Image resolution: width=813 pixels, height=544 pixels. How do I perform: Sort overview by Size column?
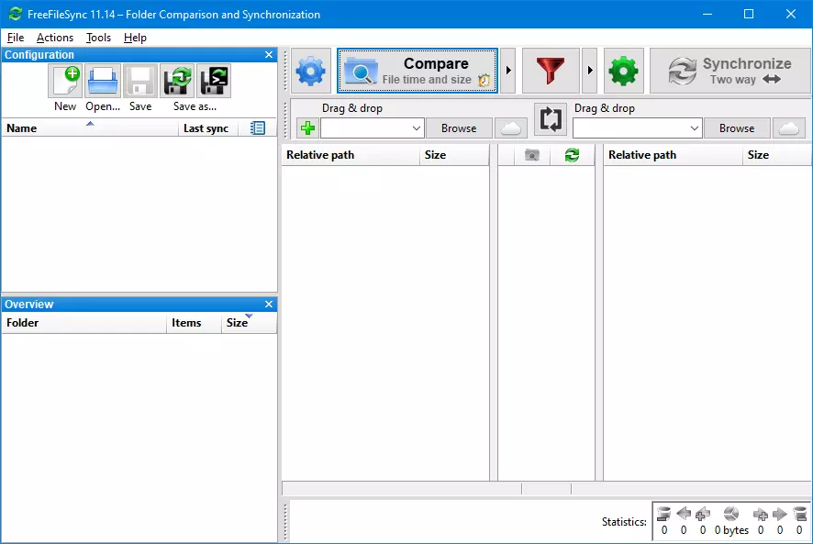(x=249, y=323)
